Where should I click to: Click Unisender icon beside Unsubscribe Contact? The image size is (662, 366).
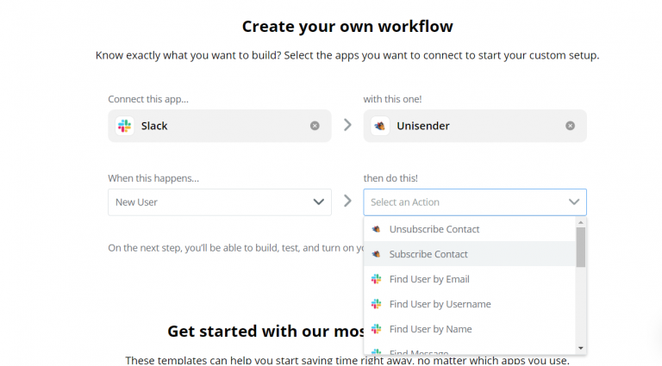tap(376, 229)
